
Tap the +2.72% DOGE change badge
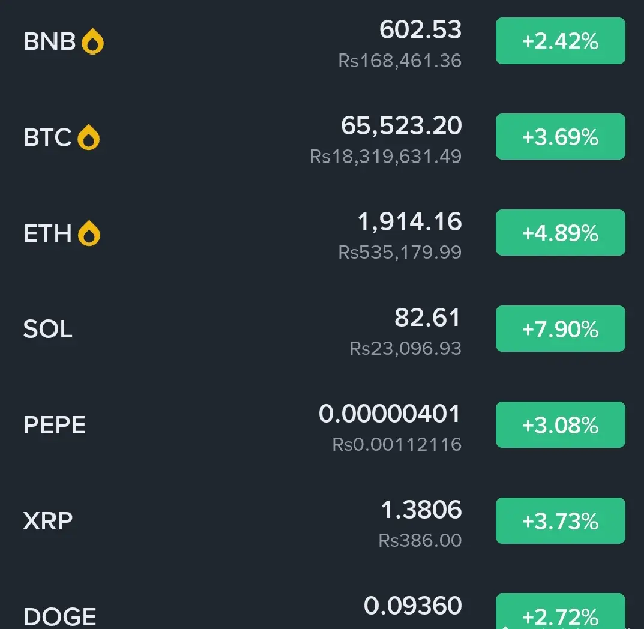click(x=560, y=611)
